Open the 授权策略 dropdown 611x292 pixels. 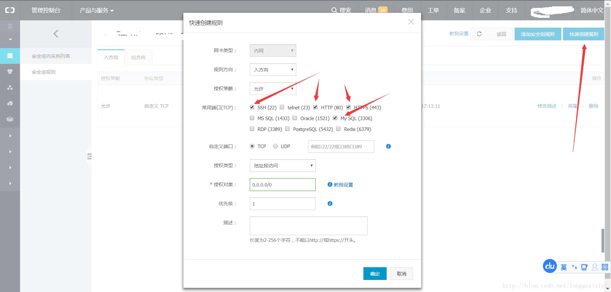coord(273,89)
